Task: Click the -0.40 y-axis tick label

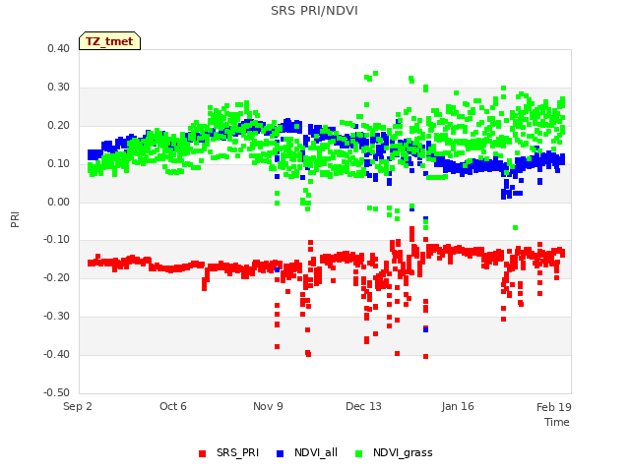Action: [x=57, y=354]
